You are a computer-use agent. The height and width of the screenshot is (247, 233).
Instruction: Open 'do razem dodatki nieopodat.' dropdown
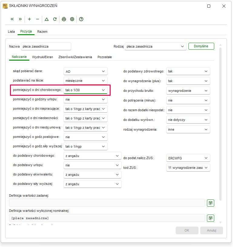coord(188,110)
